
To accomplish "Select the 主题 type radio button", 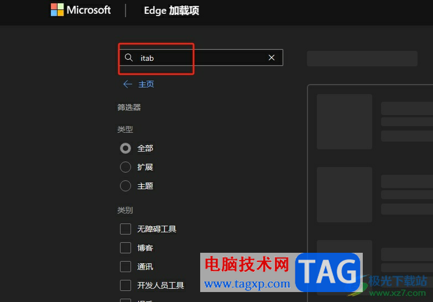I will point(126,186).
